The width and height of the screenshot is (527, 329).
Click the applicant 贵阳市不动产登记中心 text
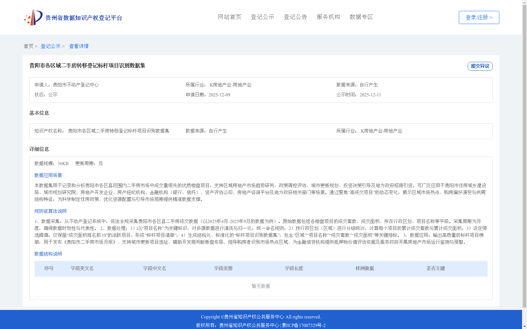coord(76,85)
